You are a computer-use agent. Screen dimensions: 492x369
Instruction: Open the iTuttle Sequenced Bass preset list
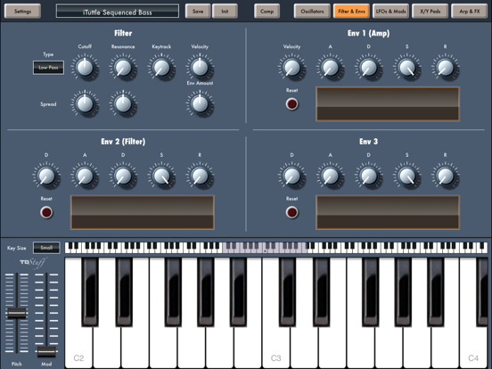click(118, 12)
